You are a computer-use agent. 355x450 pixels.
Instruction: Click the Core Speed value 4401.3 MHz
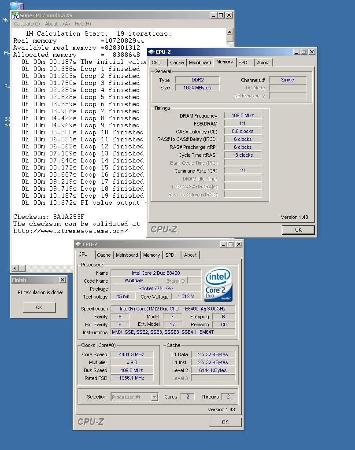[x=132, y=354]
